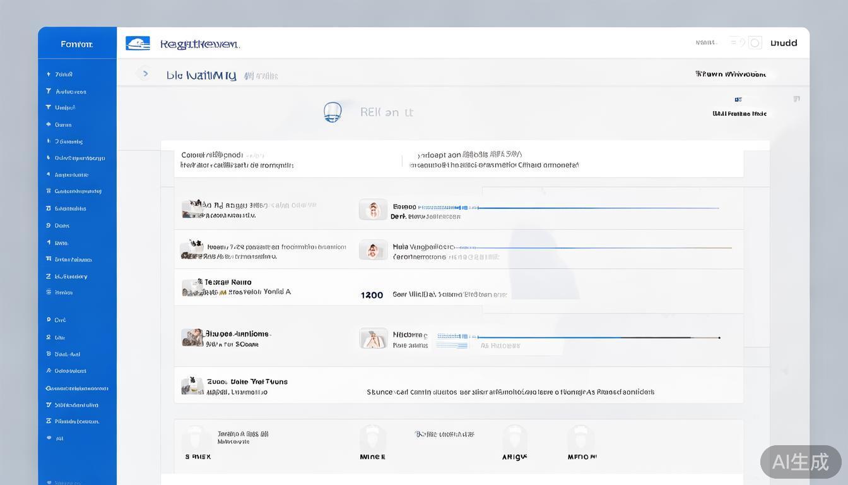This screenshot has height=485, width=848.
Task: Click the small blue icon above "Uidd Fratiine"
Action: [x=738, y=100]
